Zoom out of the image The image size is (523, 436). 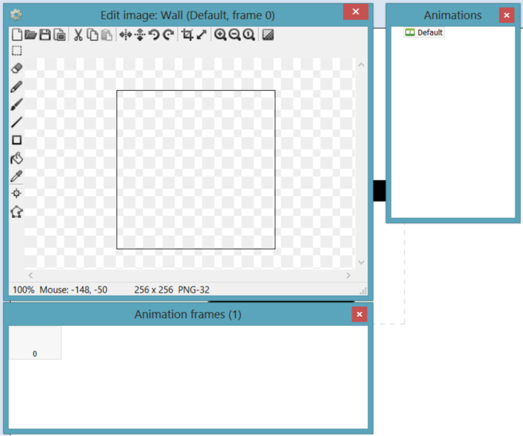point(235,35)
